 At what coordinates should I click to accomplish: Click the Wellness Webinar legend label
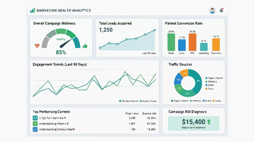coord(130,101)
